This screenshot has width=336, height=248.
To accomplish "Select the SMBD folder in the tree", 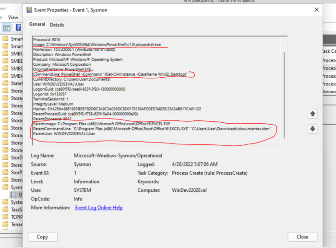I will click(x=12, y=61).
